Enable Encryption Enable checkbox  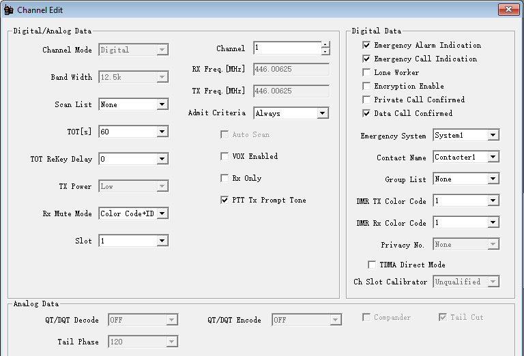(x=366, y=87)
